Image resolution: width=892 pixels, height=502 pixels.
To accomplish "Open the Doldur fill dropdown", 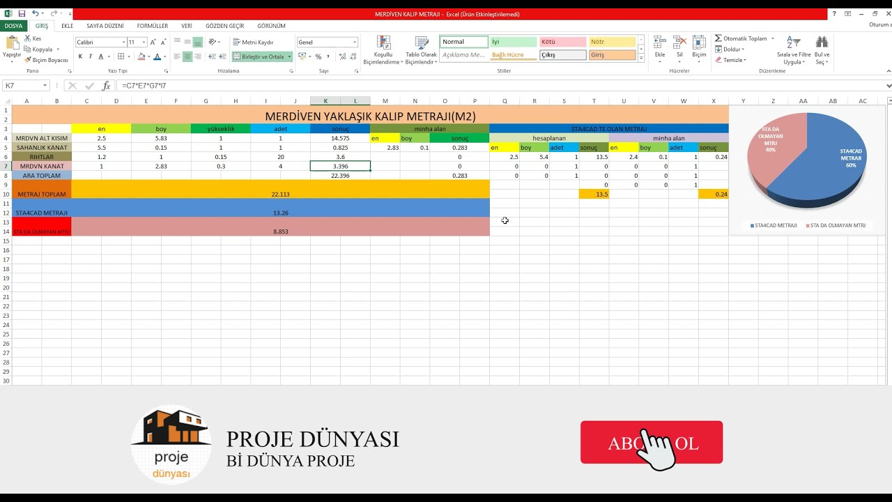I will pos(730,50).
